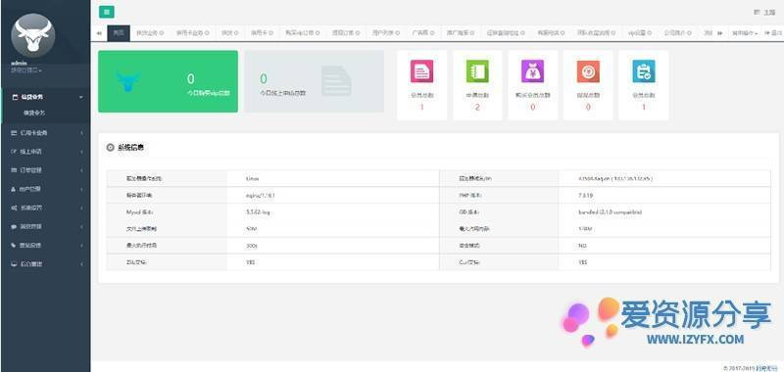Expand the 线上申请 sidebar menu chevron
Viewport: 784px width, 372px height.
click(x=81, y=152)
